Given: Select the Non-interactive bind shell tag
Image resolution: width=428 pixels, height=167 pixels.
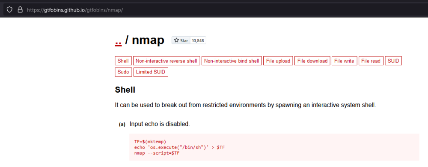Looking at the screenshot, I should [x=232, y=61].
